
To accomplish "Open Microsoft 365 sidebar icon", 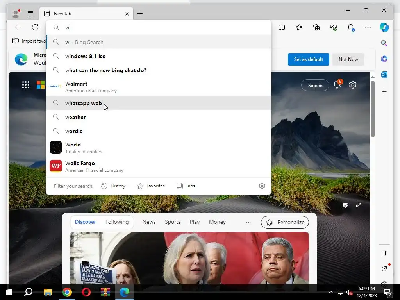I will coord(384,59).
